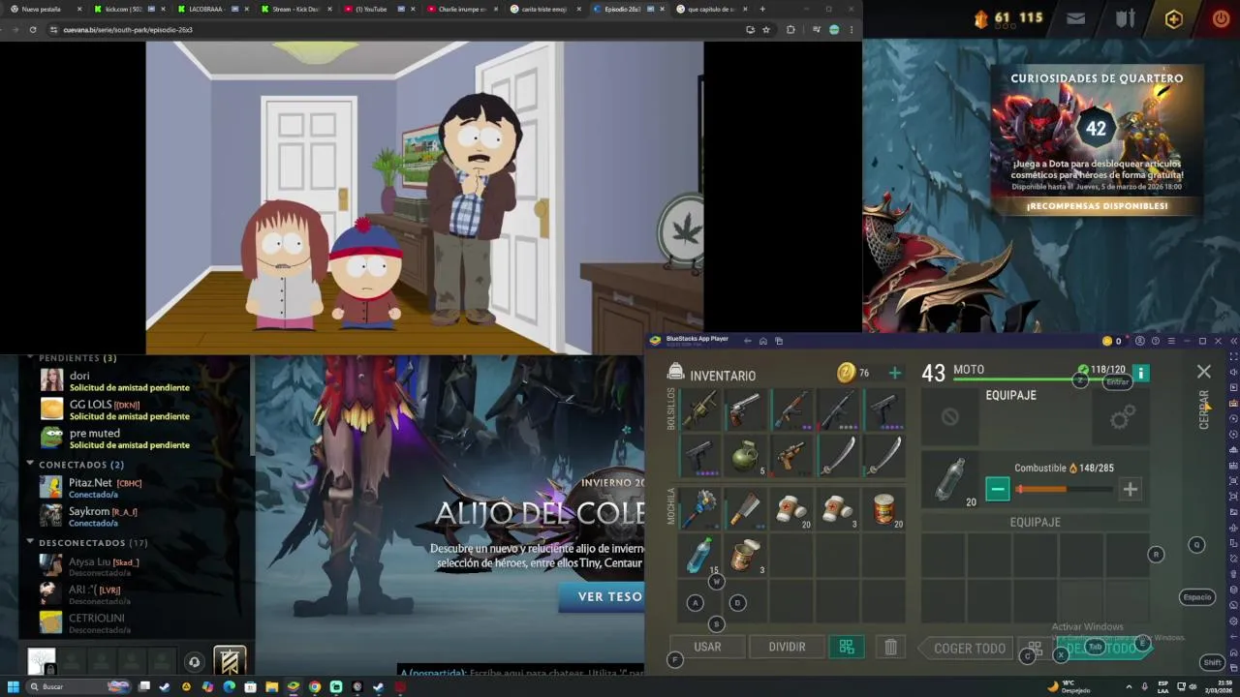Open the GG LOLS pending friend request
Screen dimensions: 1240x697
(131, 409)
